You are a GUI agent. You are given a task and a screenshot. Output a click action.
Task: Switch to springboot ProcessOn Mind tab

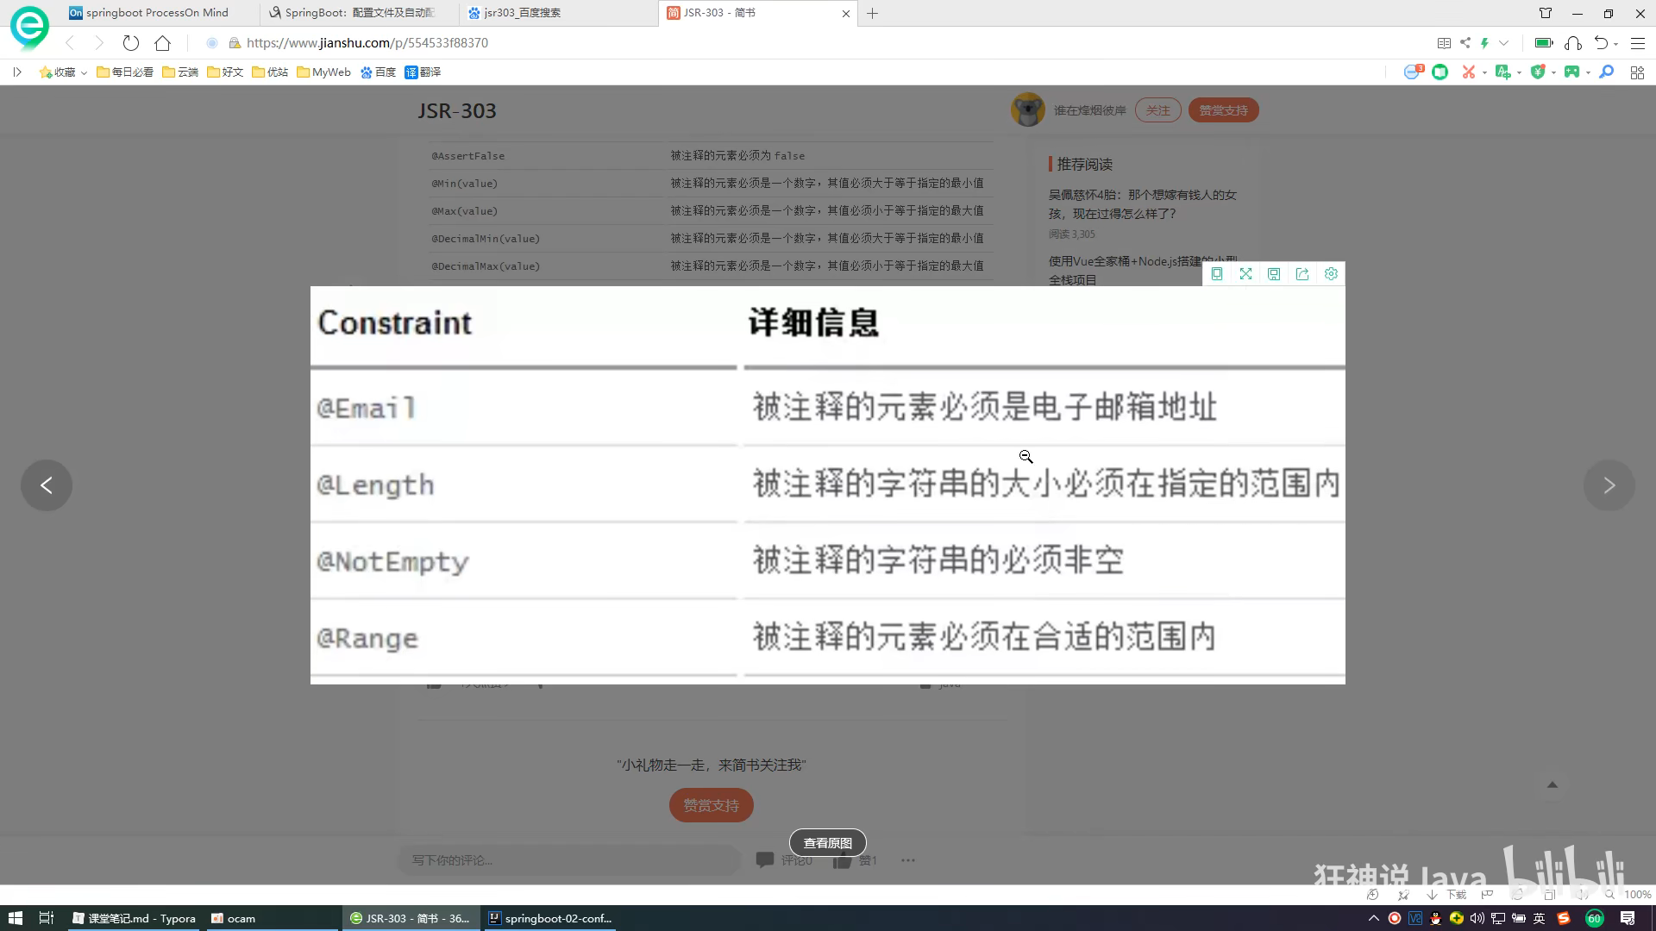click(157, 13)
